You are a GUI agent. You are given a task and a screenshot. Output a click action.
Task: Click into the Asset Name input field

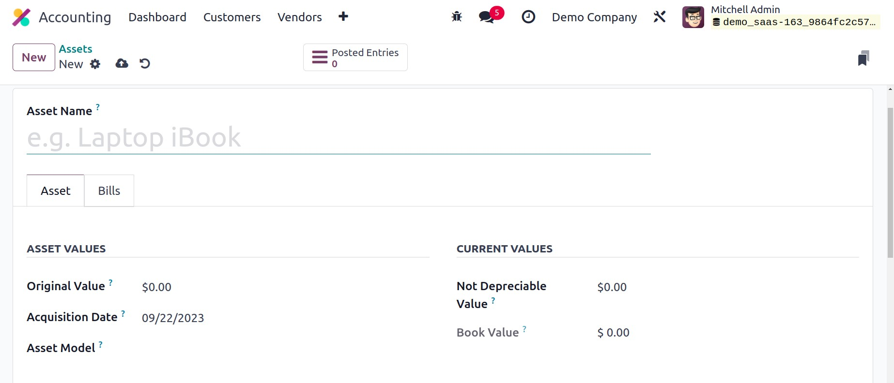(338, 138)
